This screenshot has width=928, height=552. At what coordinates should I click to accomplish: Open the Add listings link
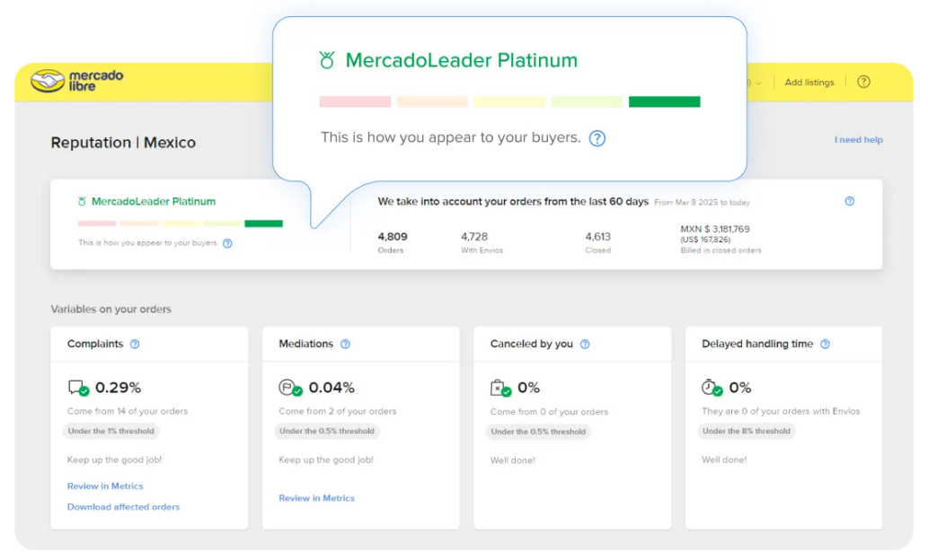[809, 83]
